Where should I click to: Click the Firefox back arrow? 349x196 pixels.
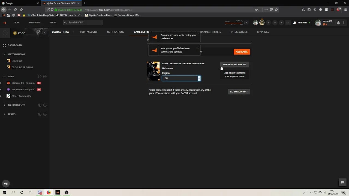click(4, 10)
